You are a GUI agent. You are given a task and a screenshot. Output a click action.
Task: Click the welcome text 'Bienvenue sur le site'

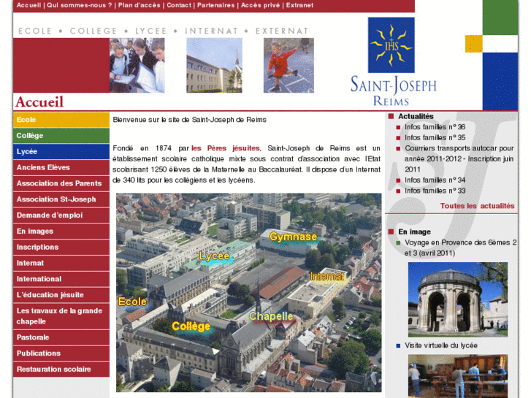tap(190, 120)
